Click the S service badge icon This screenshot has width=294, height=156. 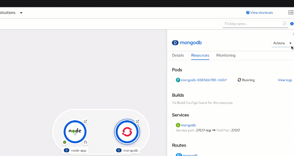(178, 125)
